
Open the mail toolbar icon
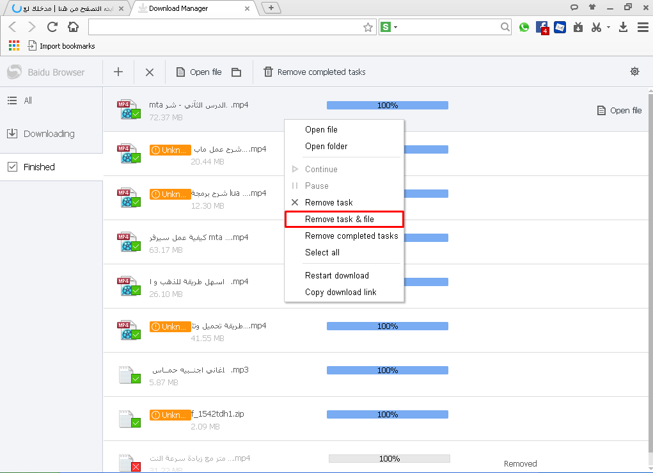point(560,28)
